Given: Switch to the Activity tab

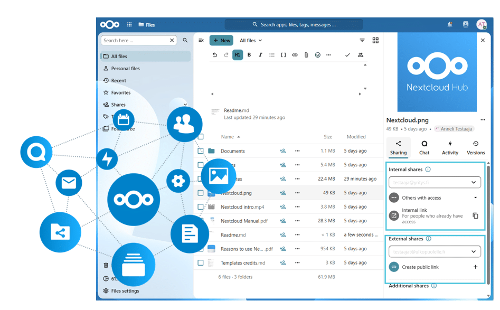Looking at the screenshot, I should tap(450, 148).
